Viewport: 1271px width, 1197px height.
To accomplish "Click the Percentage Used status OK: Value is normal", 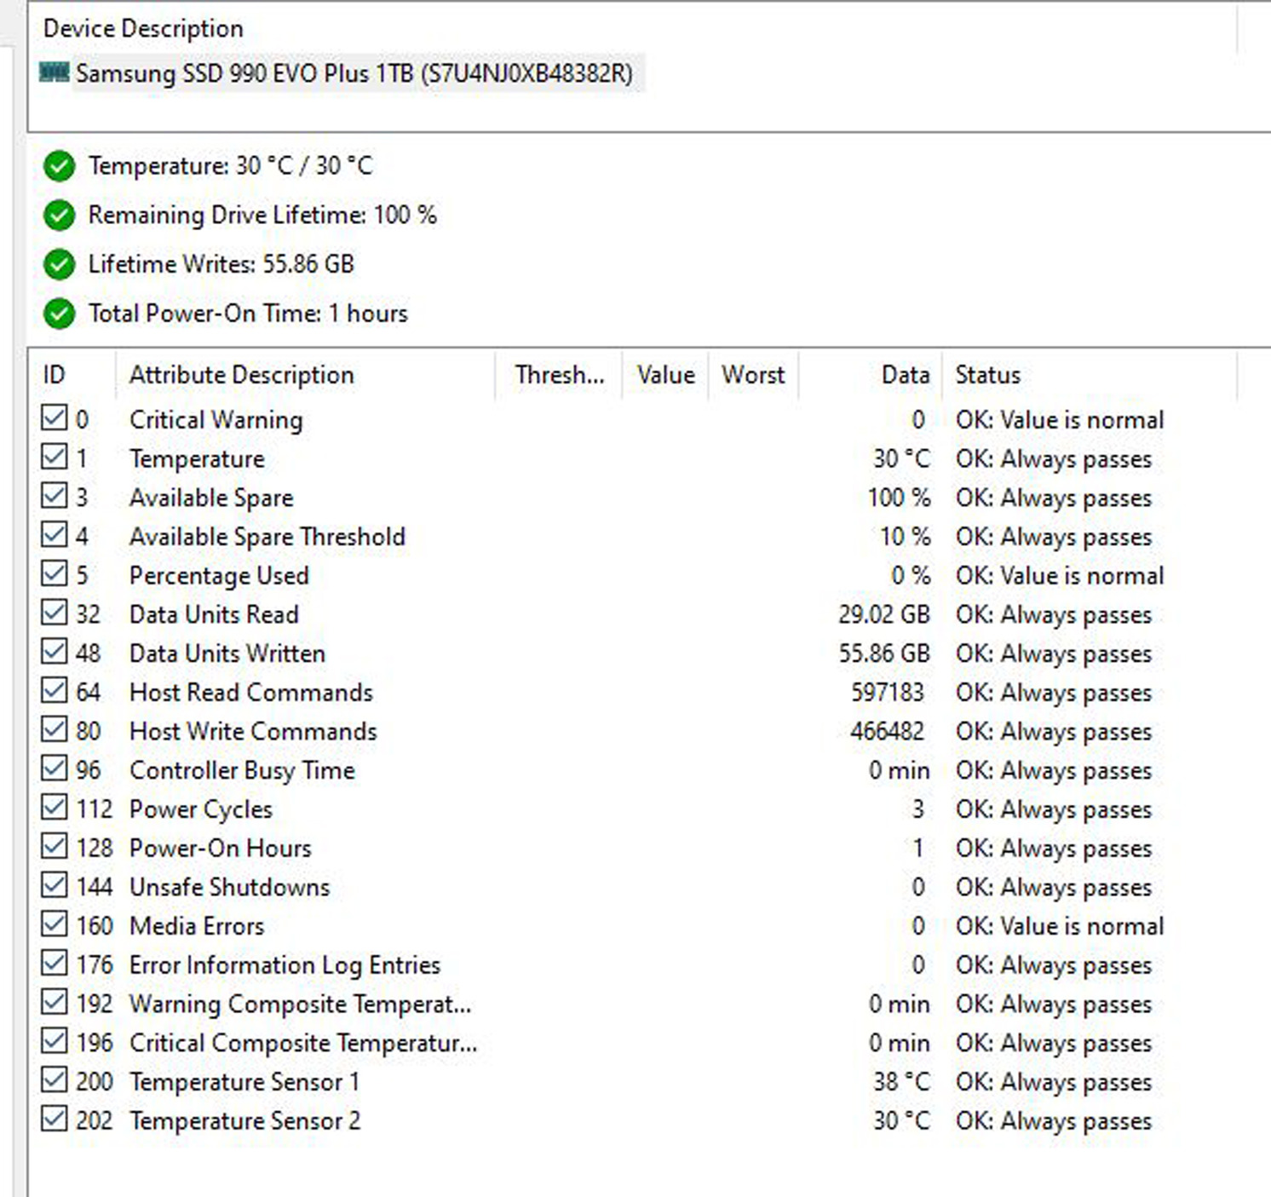I will [1060, 576].
